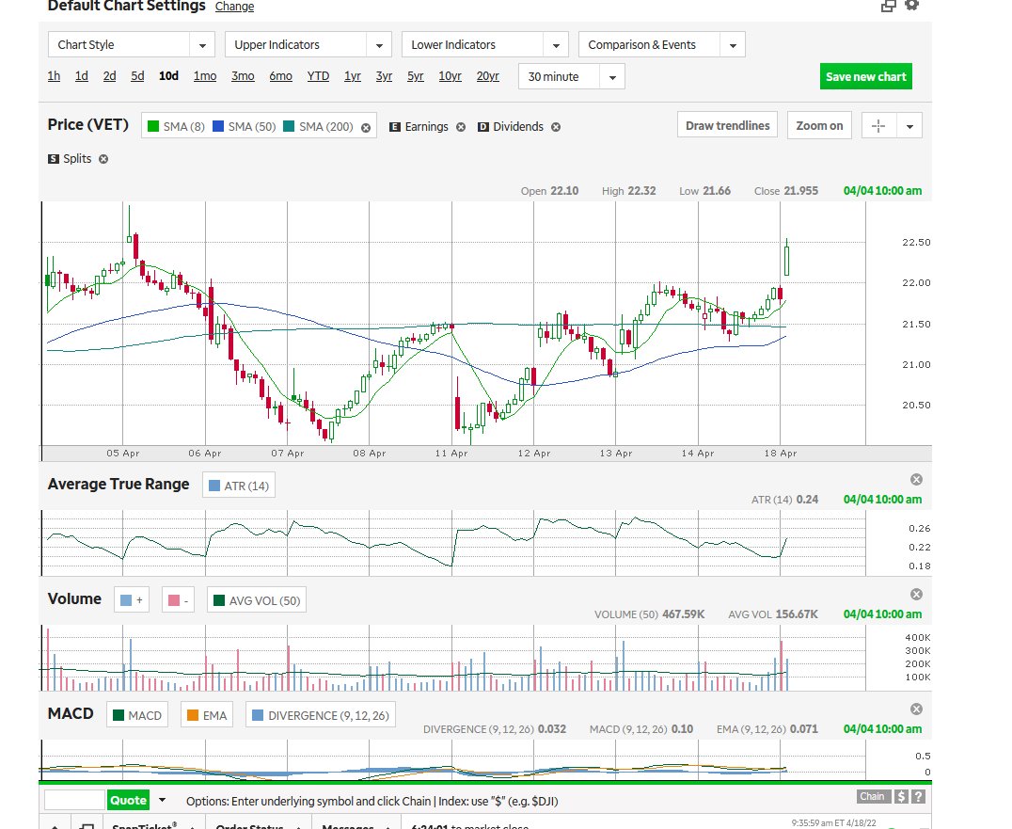Expand the crosshair cursor options arrow
Screen dimensions: 1012x829
coord(909,126)
